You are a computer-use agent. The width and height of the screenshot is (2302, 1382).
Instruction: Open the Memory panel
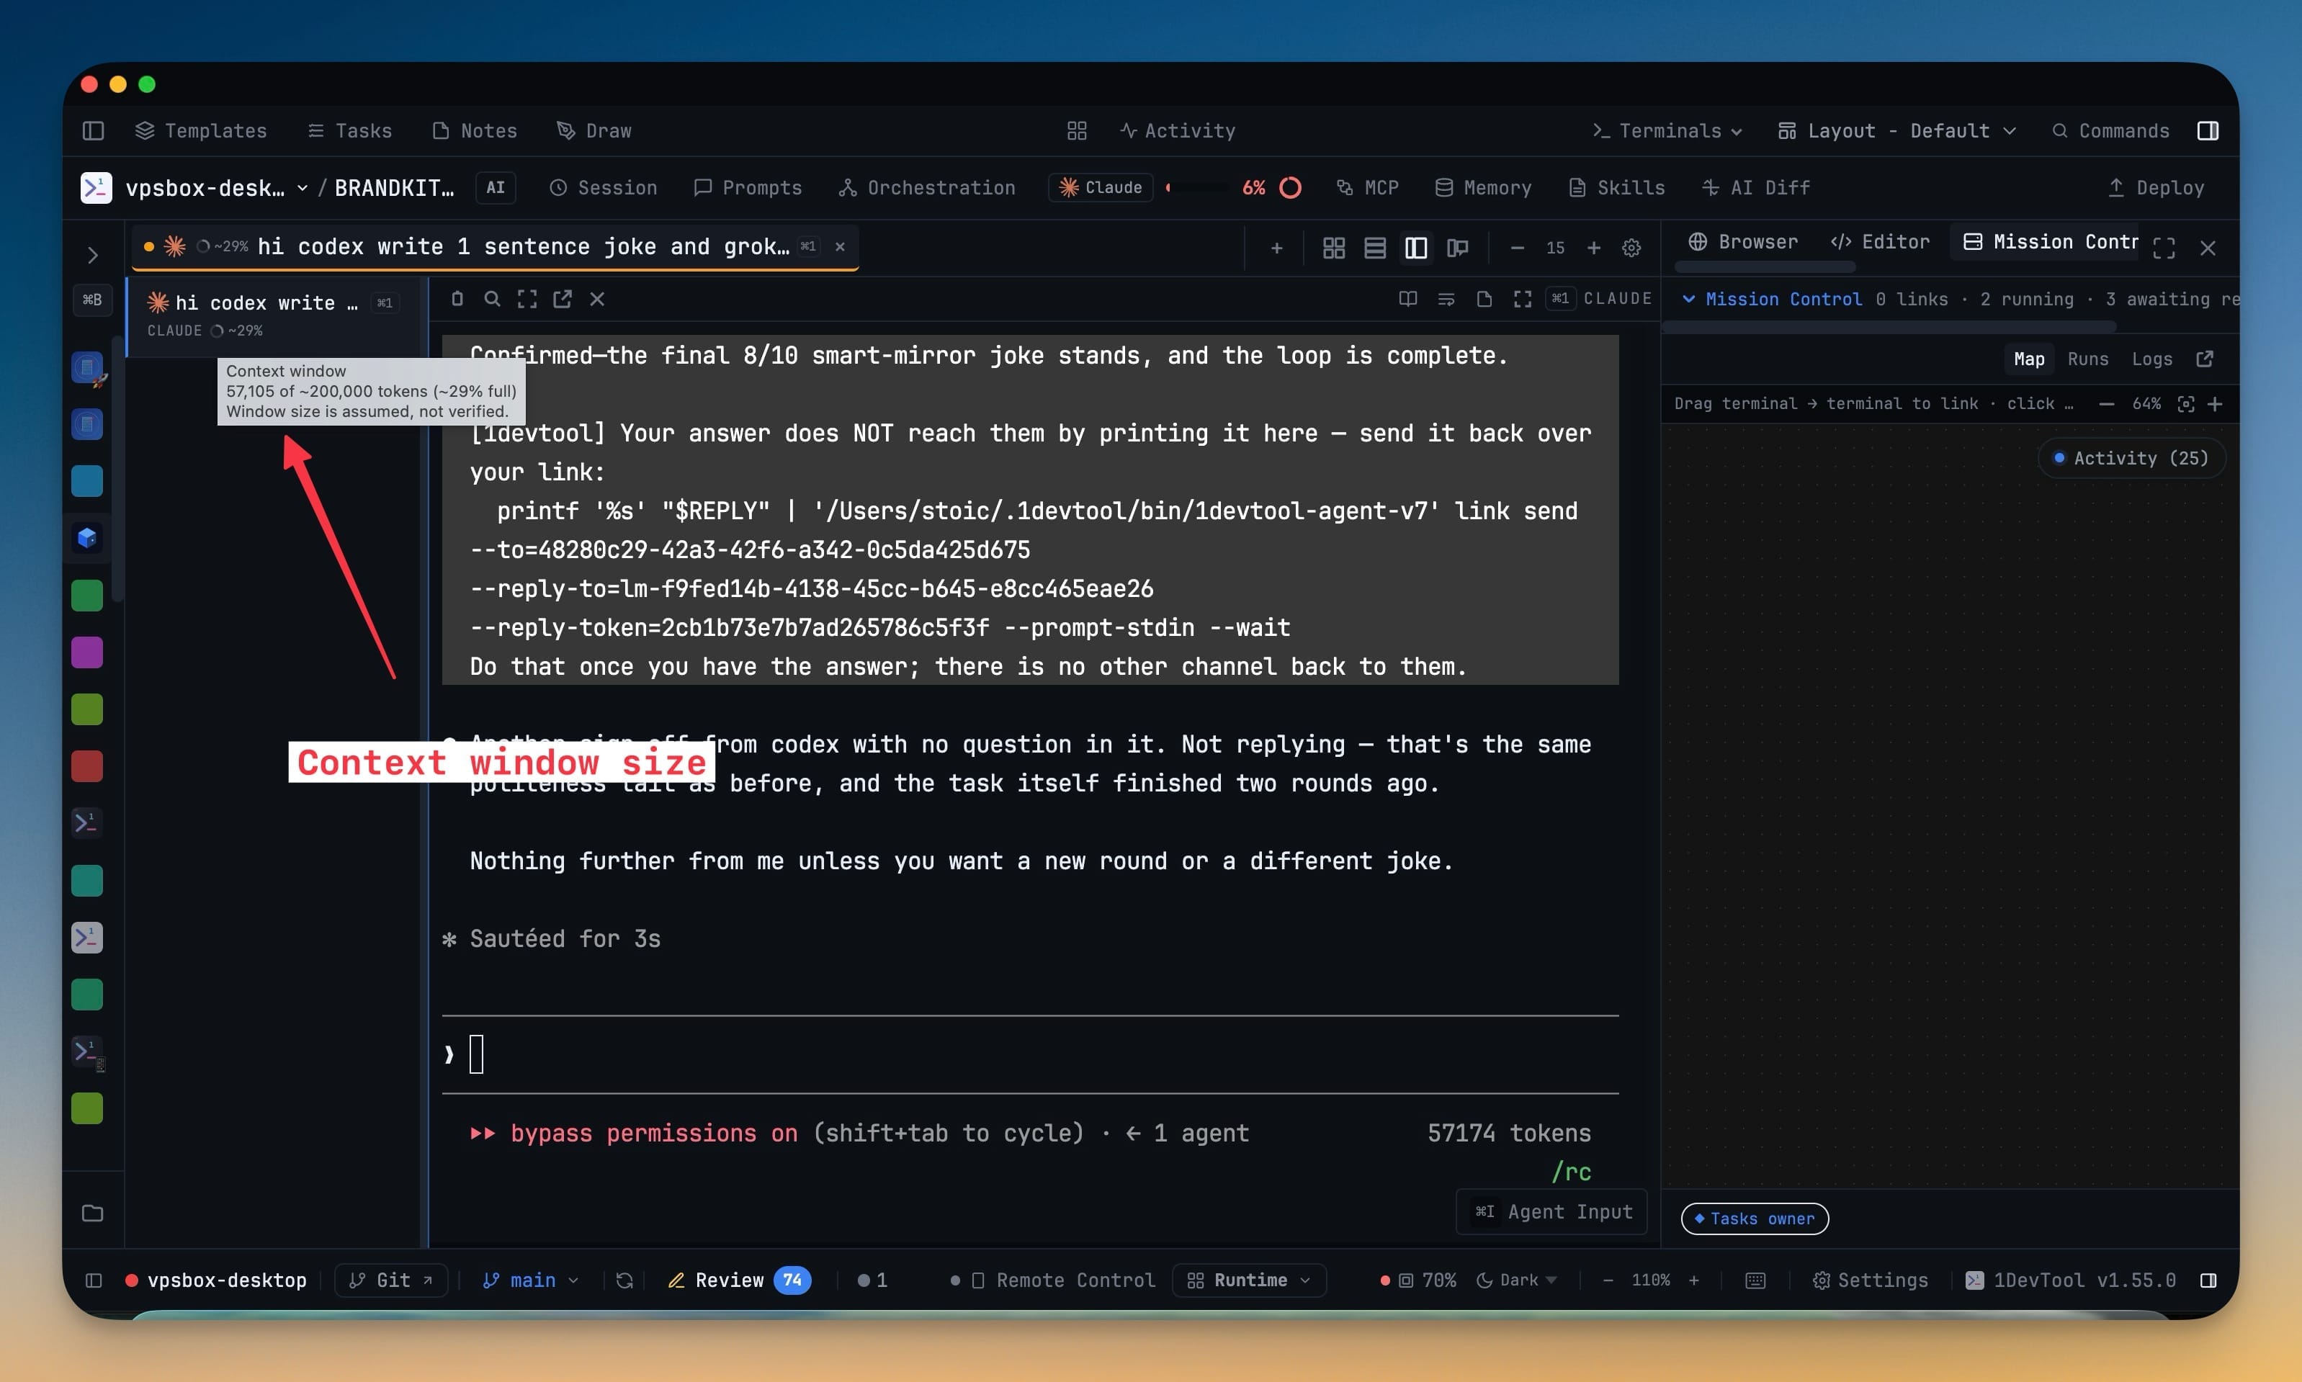tap(1484, 188)
